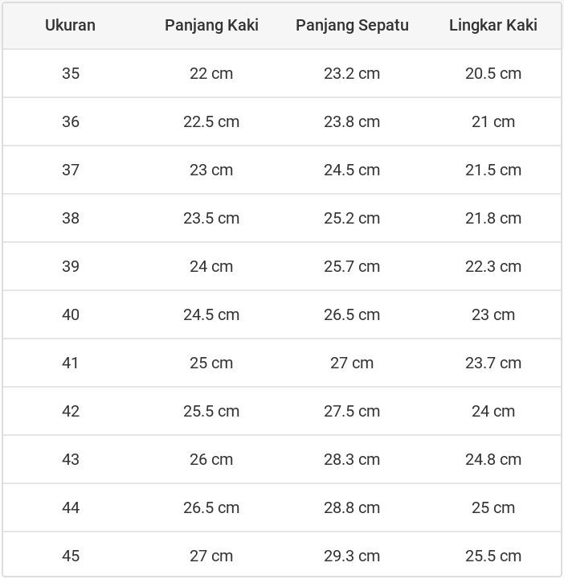Image resolution: width=564 pixels, height=579 pixels.
Task: Click size 43 in Ukuran column
Action: pos(71,459)
